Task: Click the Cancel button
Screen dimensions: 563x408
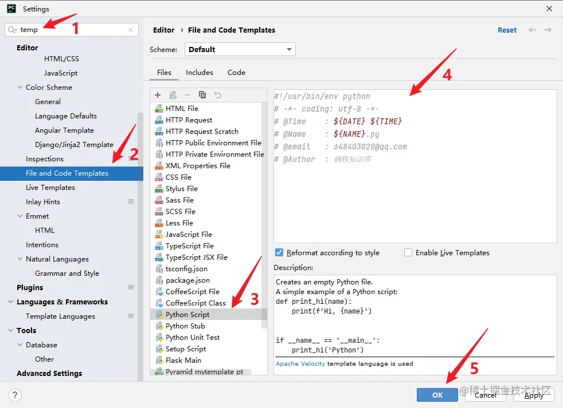Action: 486,395
